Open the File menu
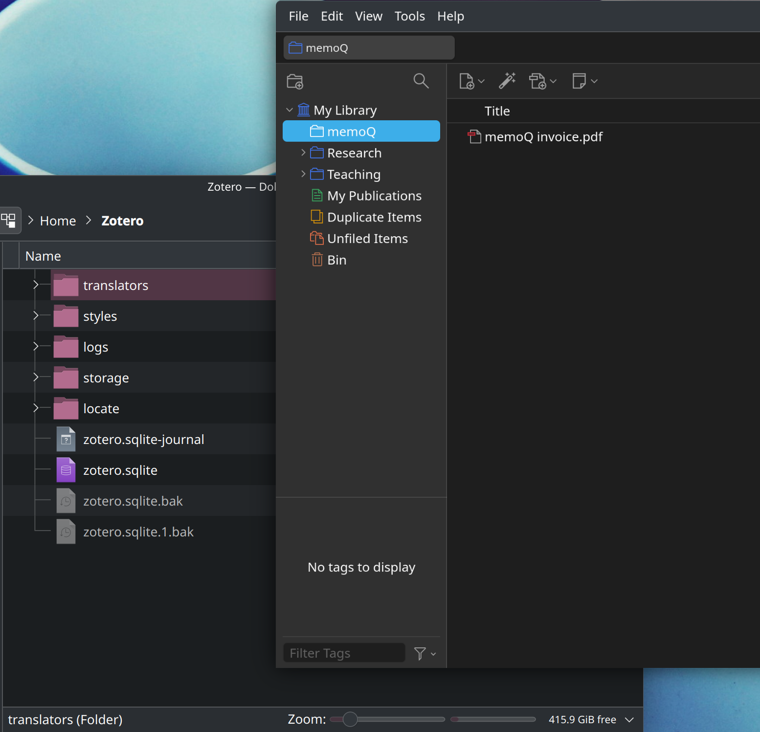Viewport: 760px width, 732px height. (x=298, y=16)
